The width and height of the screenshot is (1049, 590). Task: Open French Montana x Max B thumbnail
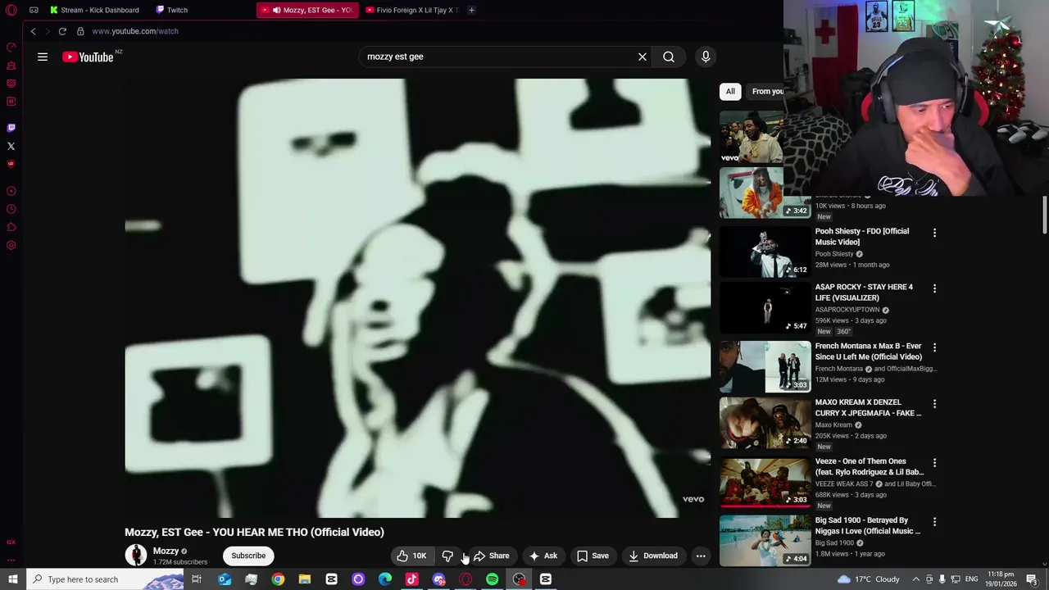pyautogui.click(x=765, y=367)
